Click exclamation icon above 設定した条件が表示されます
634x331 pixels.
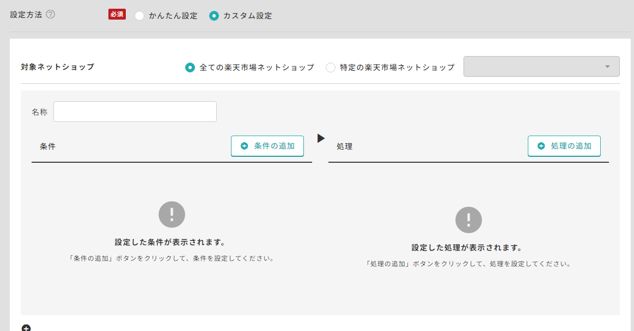(x=172, y=214)
